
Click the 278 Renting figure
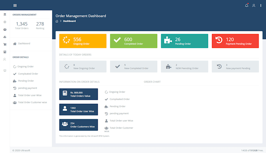click(40, 25)
